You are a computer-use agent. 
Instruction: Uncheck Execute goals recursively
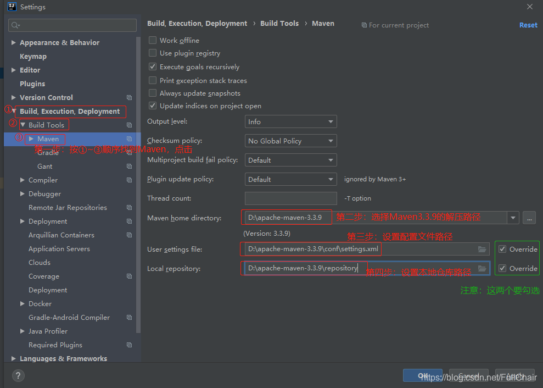coord(153,66)
